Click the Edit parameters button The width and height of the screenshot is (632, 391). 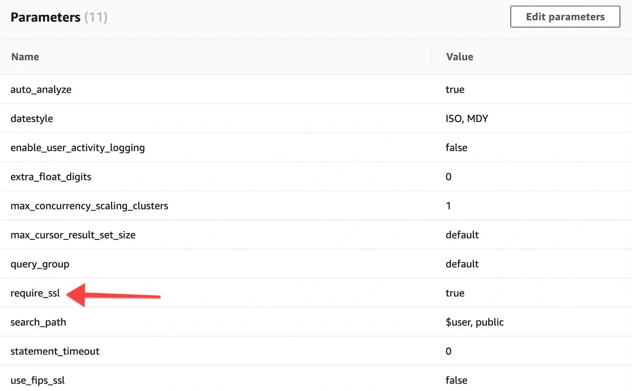pos(565,16)
